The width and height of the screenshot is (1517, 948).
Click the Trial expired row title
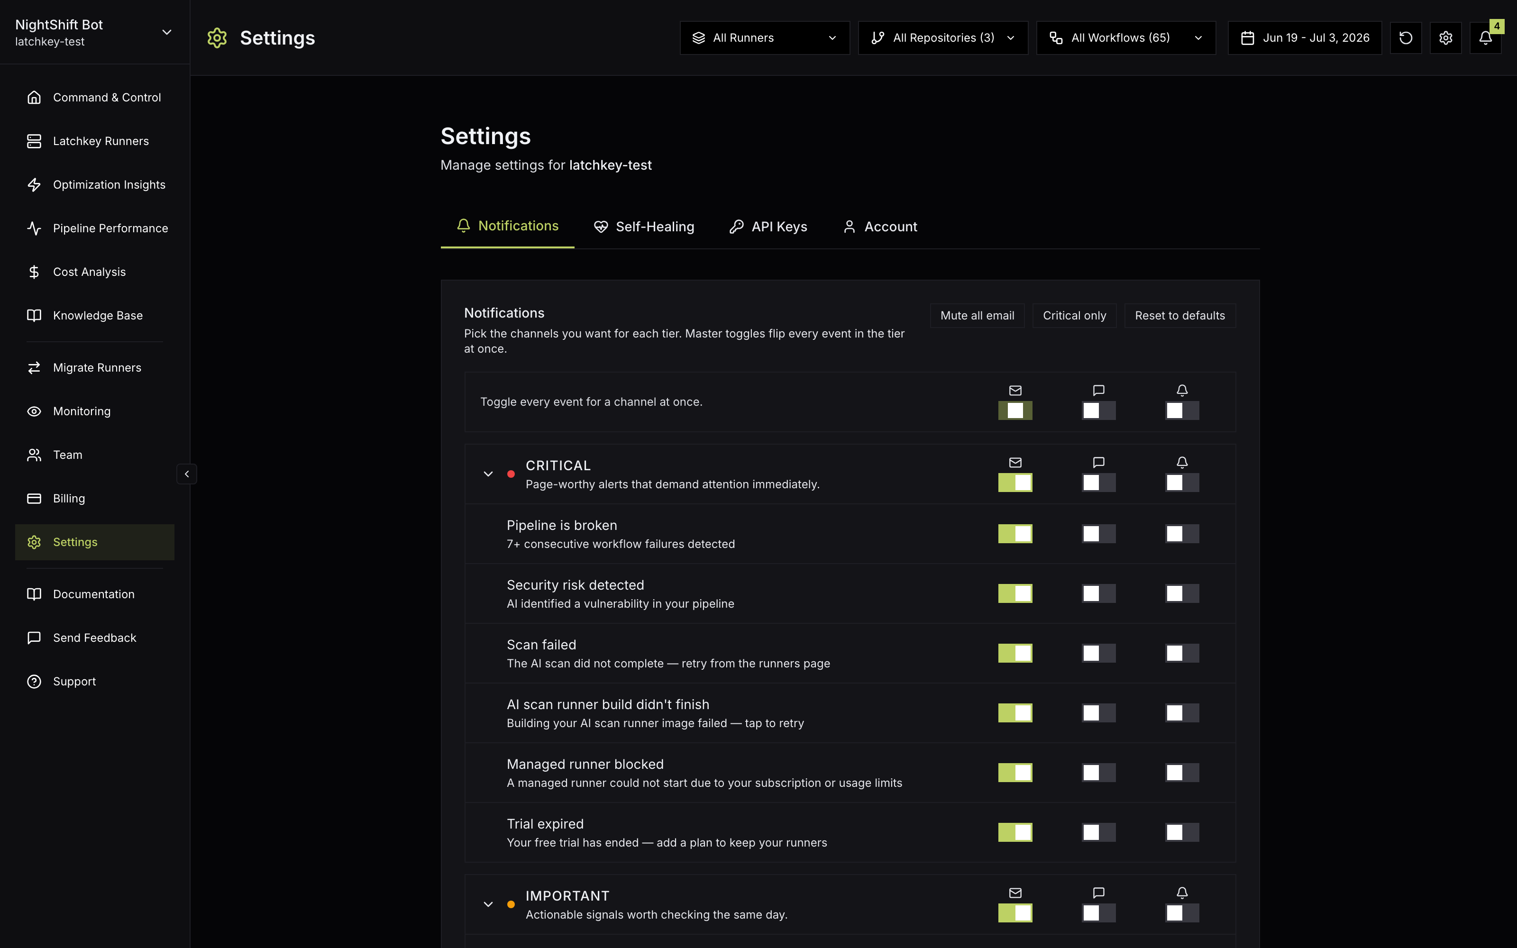click(x=545, y=824)
